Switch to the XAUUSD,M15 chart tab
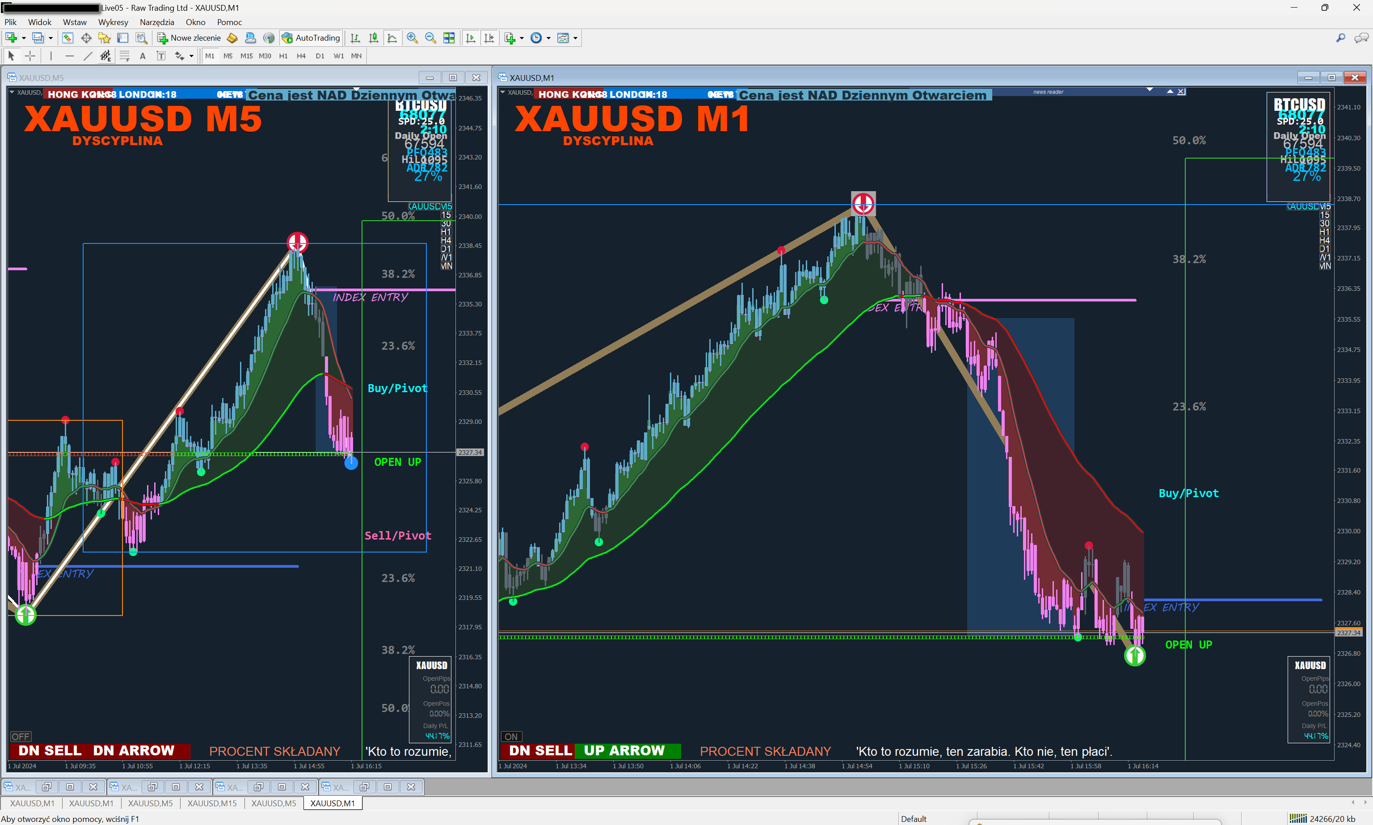Viewport: 1373px width, 825px height. (x=212, y=803)
